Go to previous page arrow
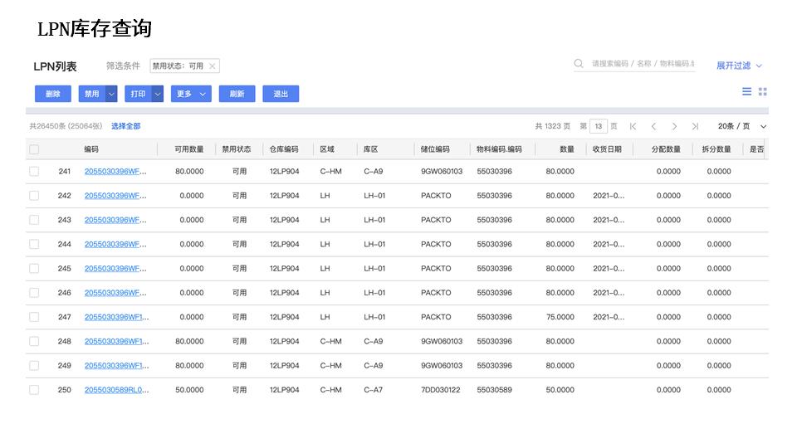The width and height of the screenshot is (797, 448). [653, 126]
